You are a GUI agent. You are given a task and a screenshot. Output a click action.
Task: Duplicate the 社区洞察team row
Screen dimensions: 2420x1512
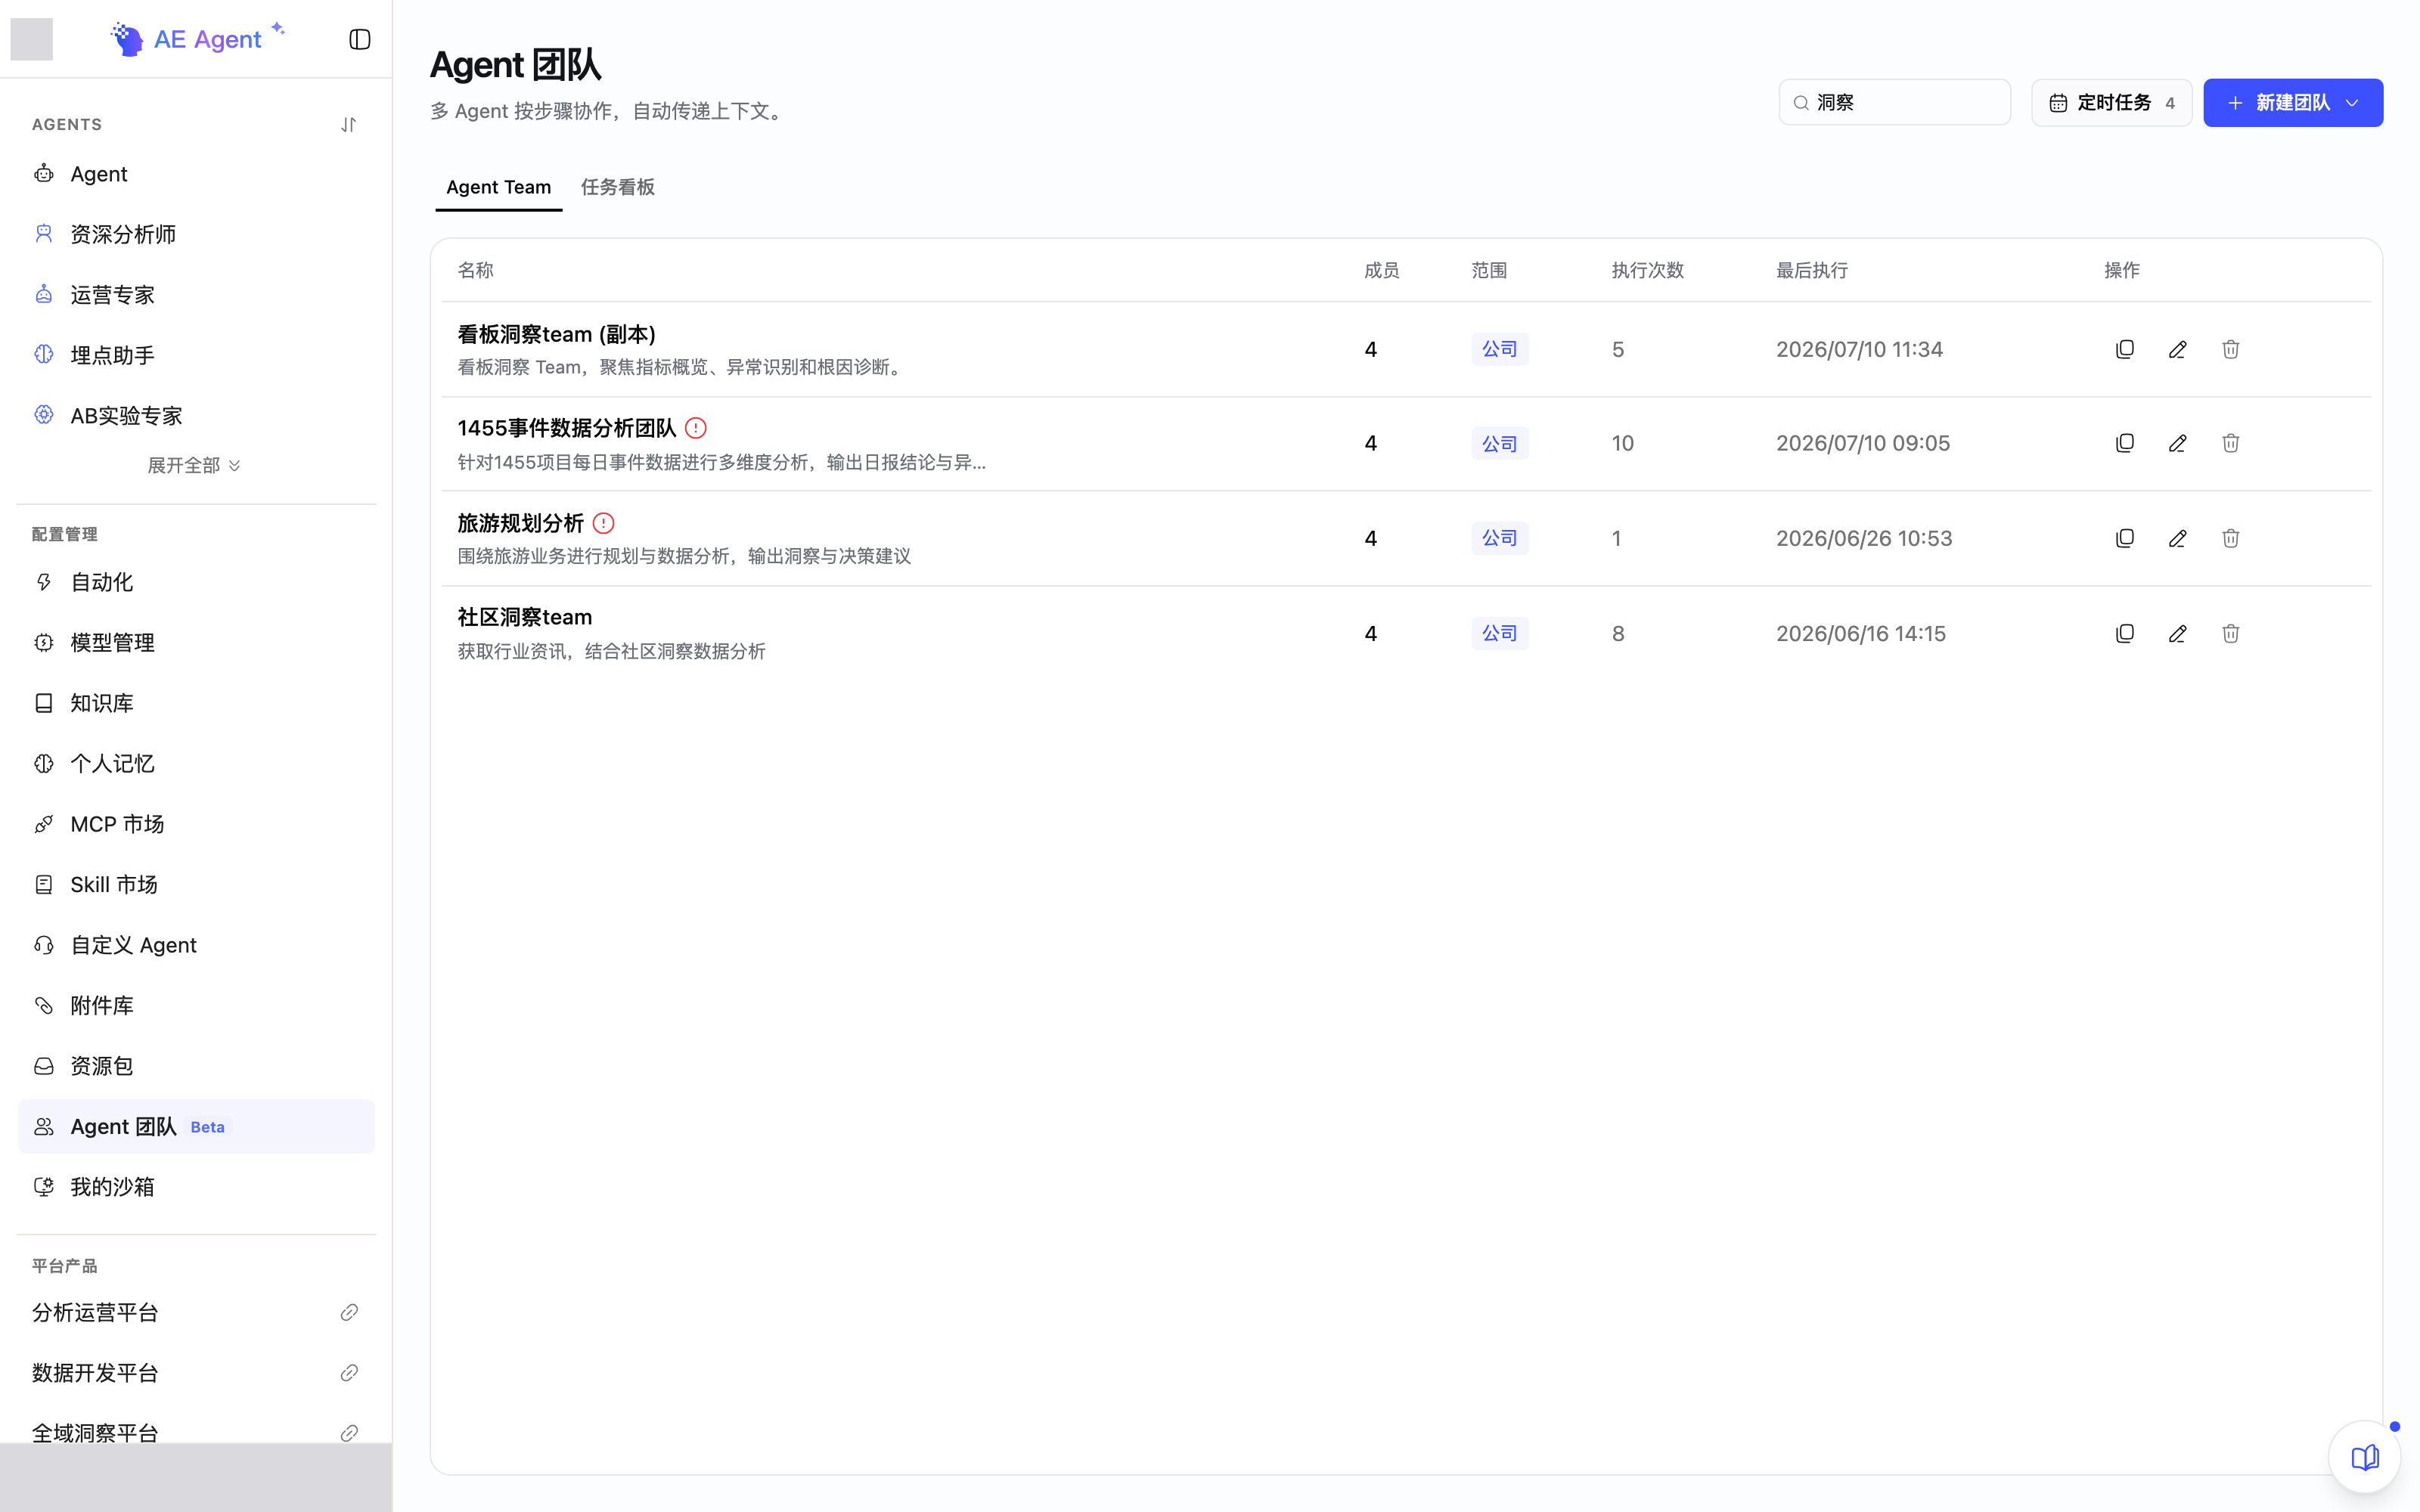pyautogui.click(x=2125, y=633)
